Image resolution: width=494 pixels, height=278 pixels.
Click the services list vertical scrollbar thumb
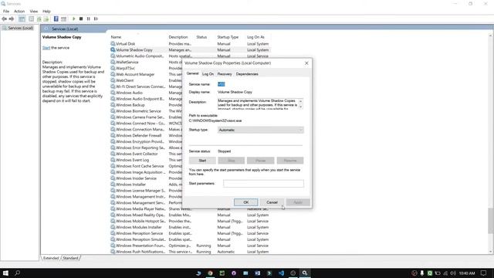coord(491,221)
